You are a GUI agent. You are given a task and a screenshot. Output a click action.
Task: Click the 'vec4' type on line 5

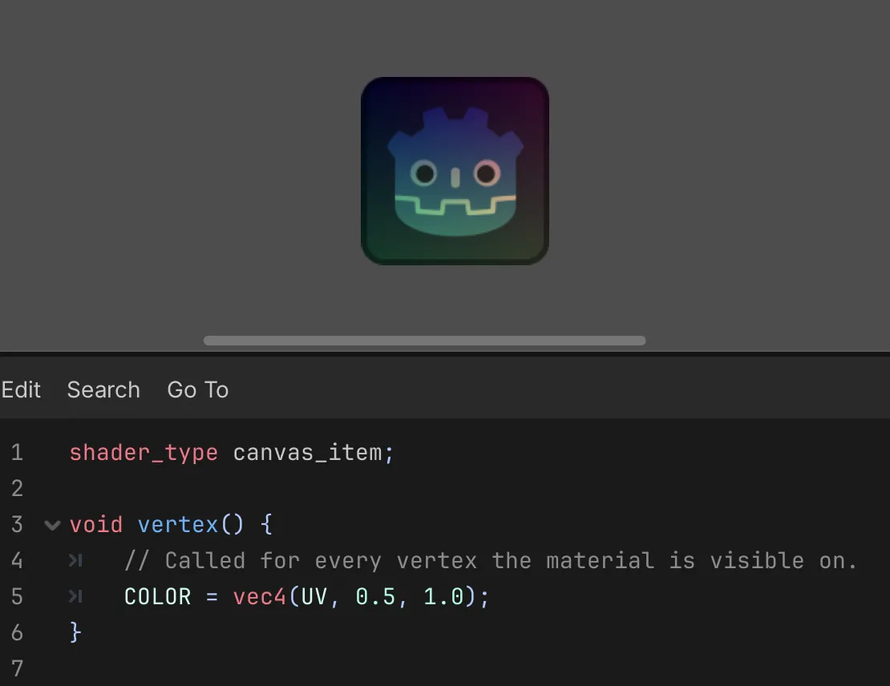point(260,596)
